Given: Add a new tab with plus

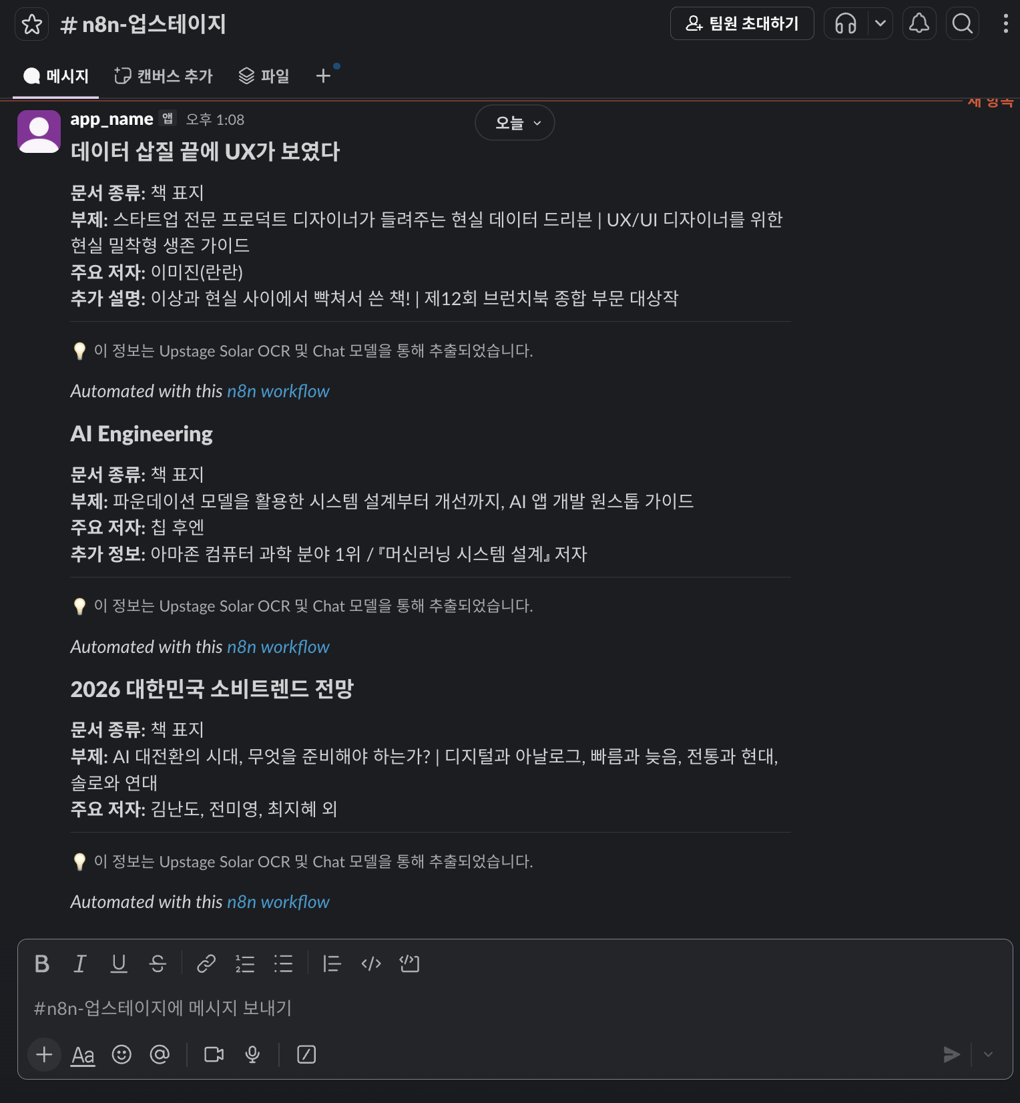Looking at the screenshot, I should [324, 76].
